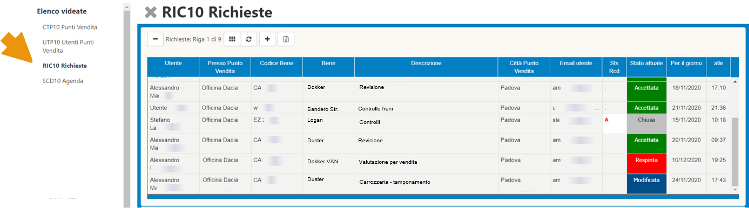The image size is (749, 208).
Task: Sort by the Utente column header
Action: tap(173, 67)
